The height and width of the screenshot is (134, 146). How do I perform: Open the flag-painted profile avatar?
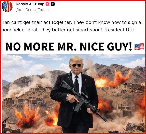tap(7, 6)
